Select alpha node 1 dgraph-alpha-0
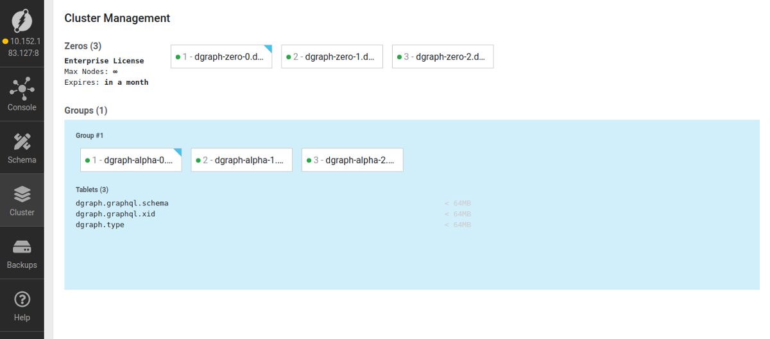Screen dimensions: 770x339 [131, 160]
